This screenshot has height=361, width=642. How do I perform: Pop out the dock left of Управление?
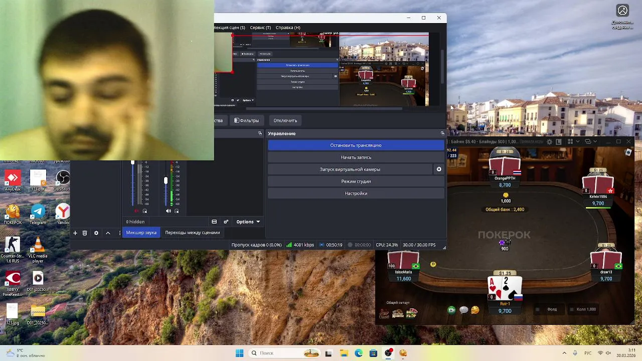[x=260, y=133]
